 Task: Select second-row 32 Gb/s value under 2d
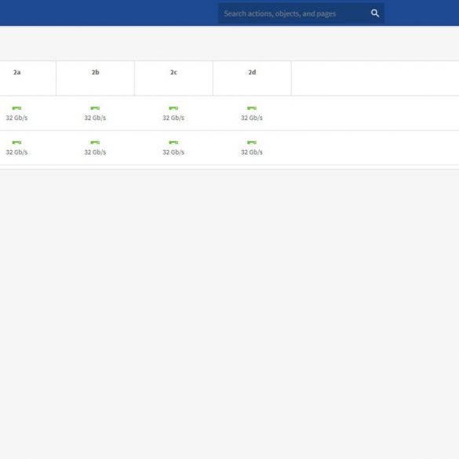coord(252,152)
